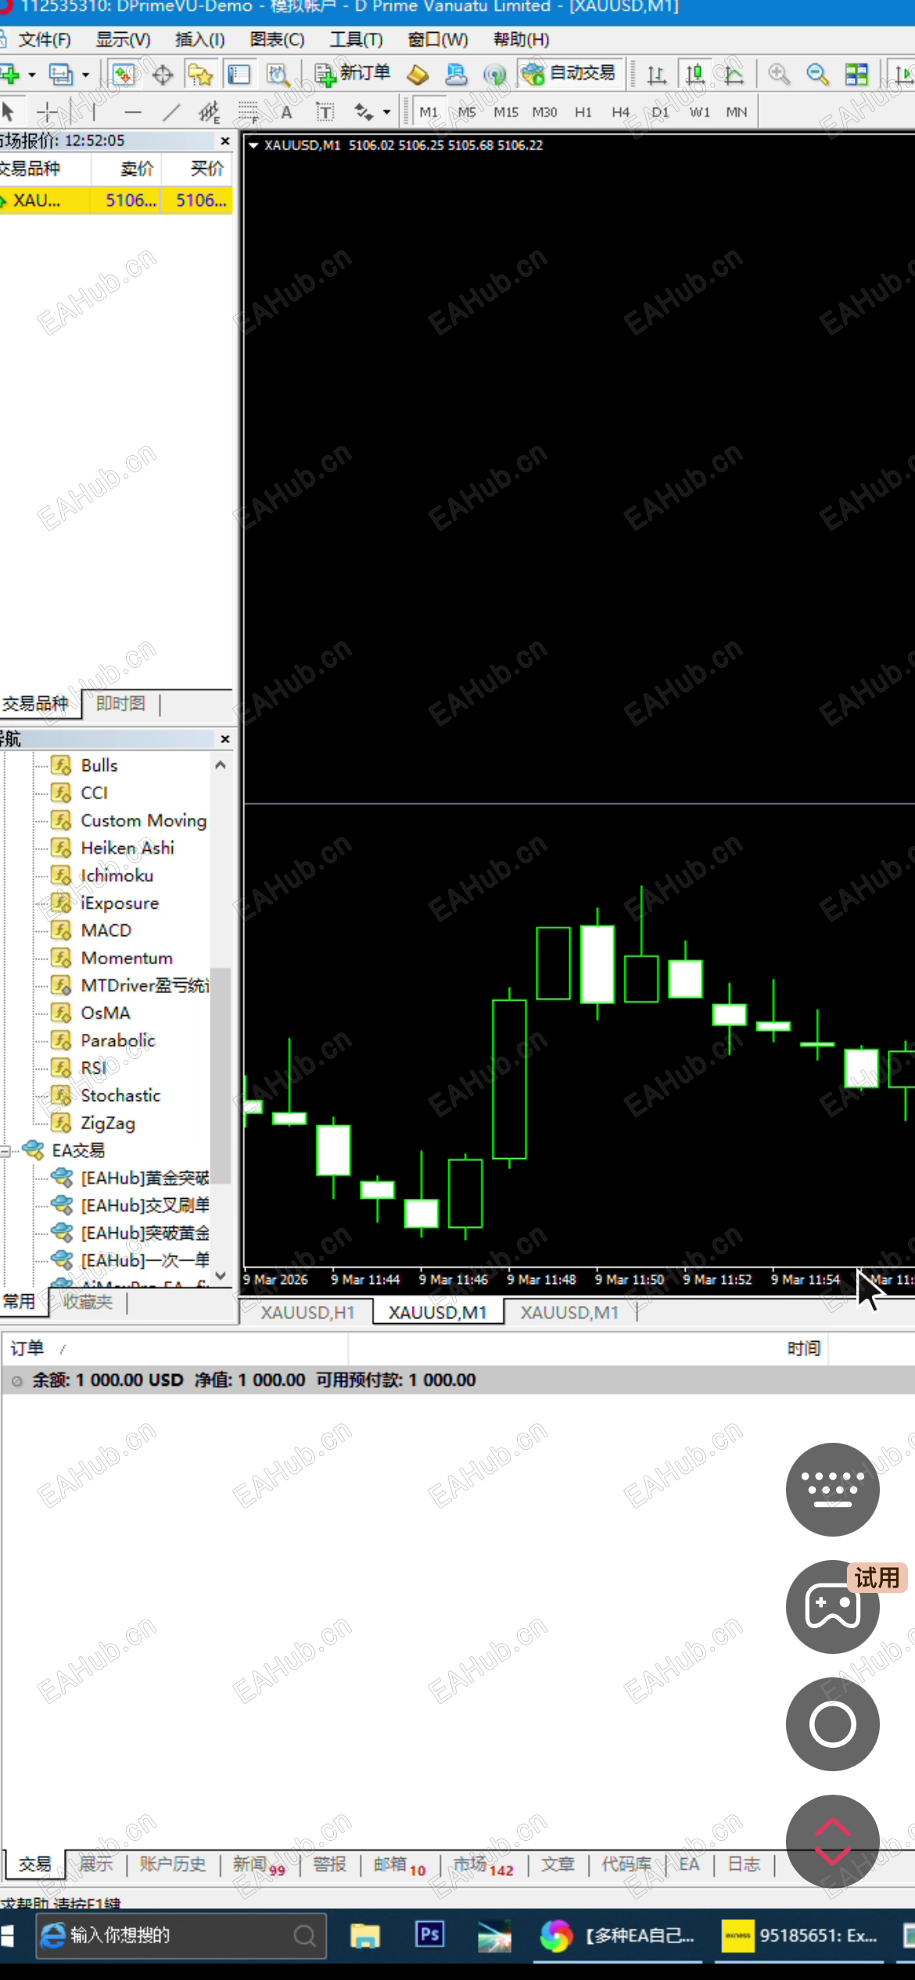915x1980 pixels.
Task: Set timeframe to M5
Action: (467, 112)
